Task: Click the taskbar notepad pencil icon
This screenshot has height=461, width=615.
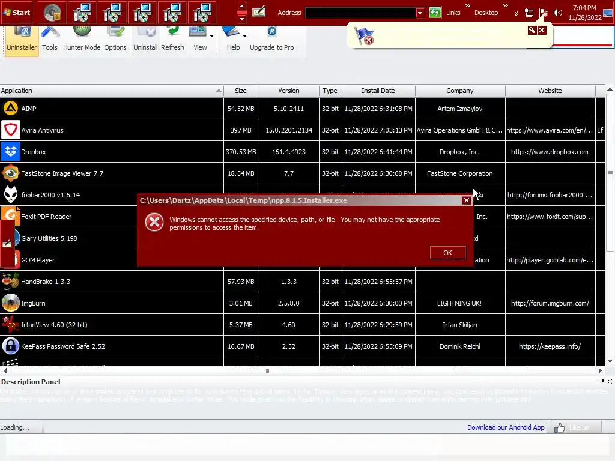Action: click(x=258, y=12)
